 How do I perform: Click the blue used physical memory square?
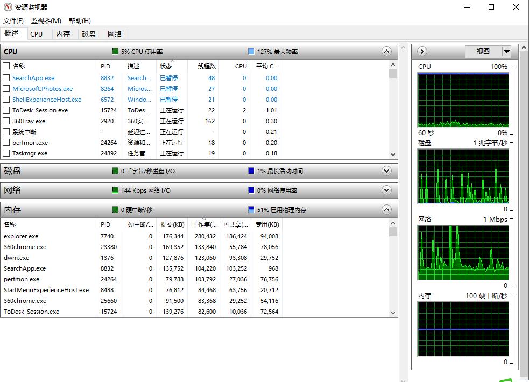(x=251, y=209)
